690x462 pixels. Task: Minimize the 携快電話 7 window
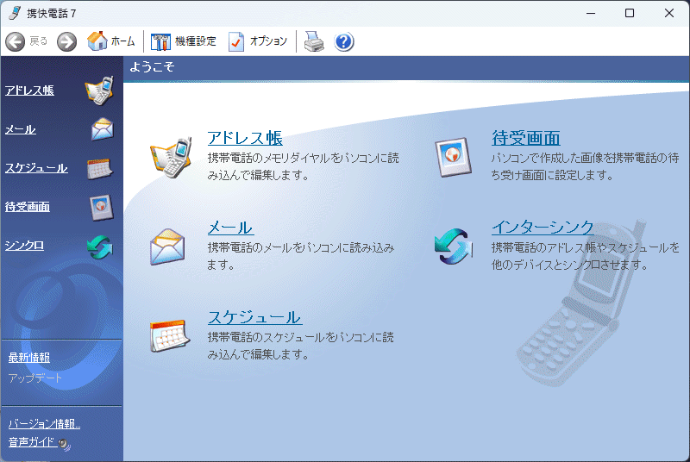(x=591, y=13)
